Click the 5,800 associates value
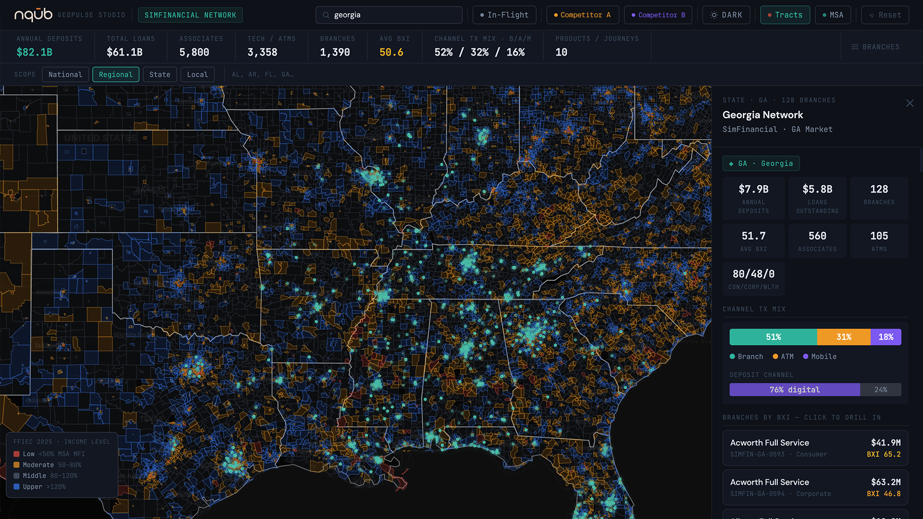 pos(194,52)
